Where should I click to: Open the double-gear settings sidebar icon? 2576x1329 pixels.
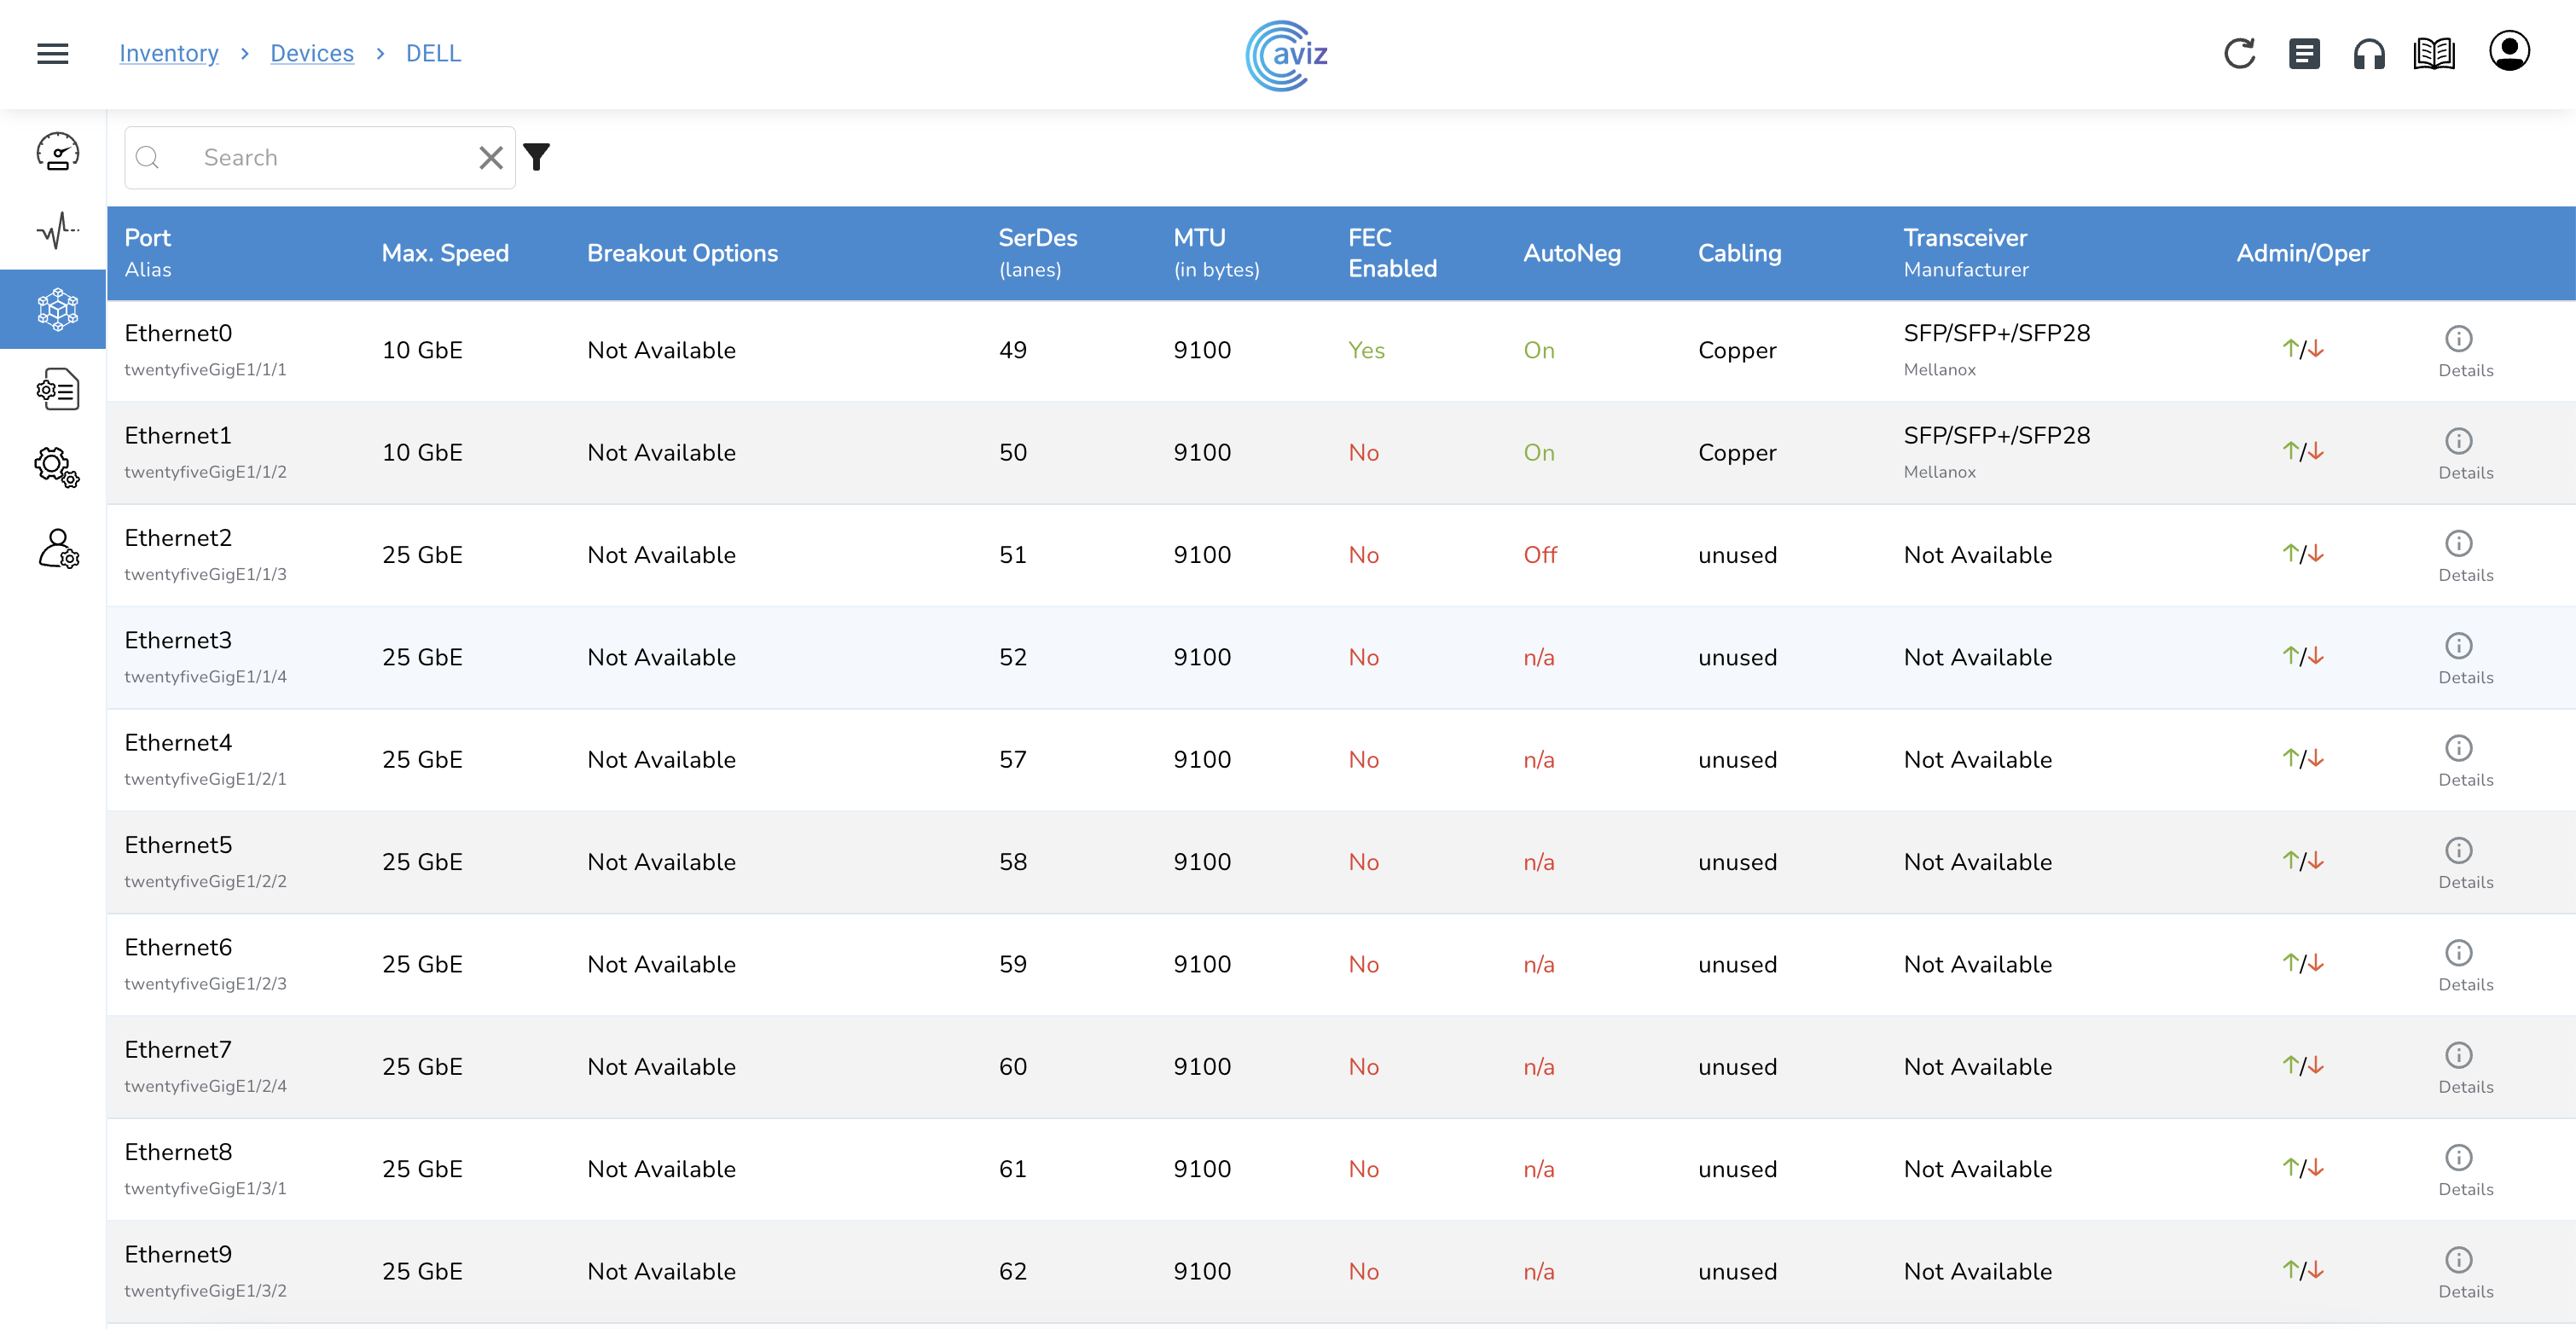pos(57,467)
